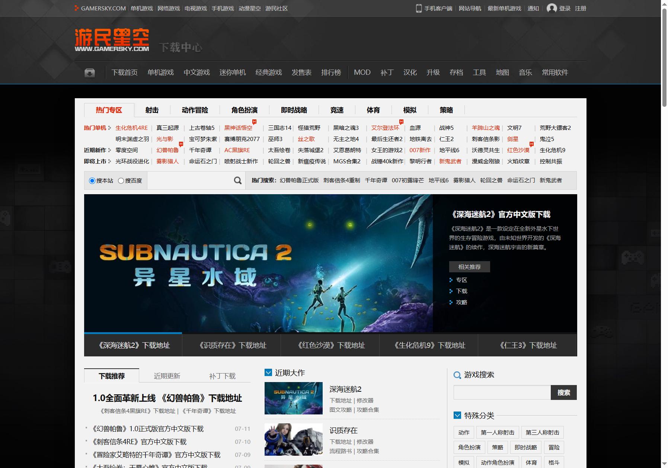This screenshot has width=668, height=468.
Task: Select the 搜百度 radio button
Action: point(121,181)
